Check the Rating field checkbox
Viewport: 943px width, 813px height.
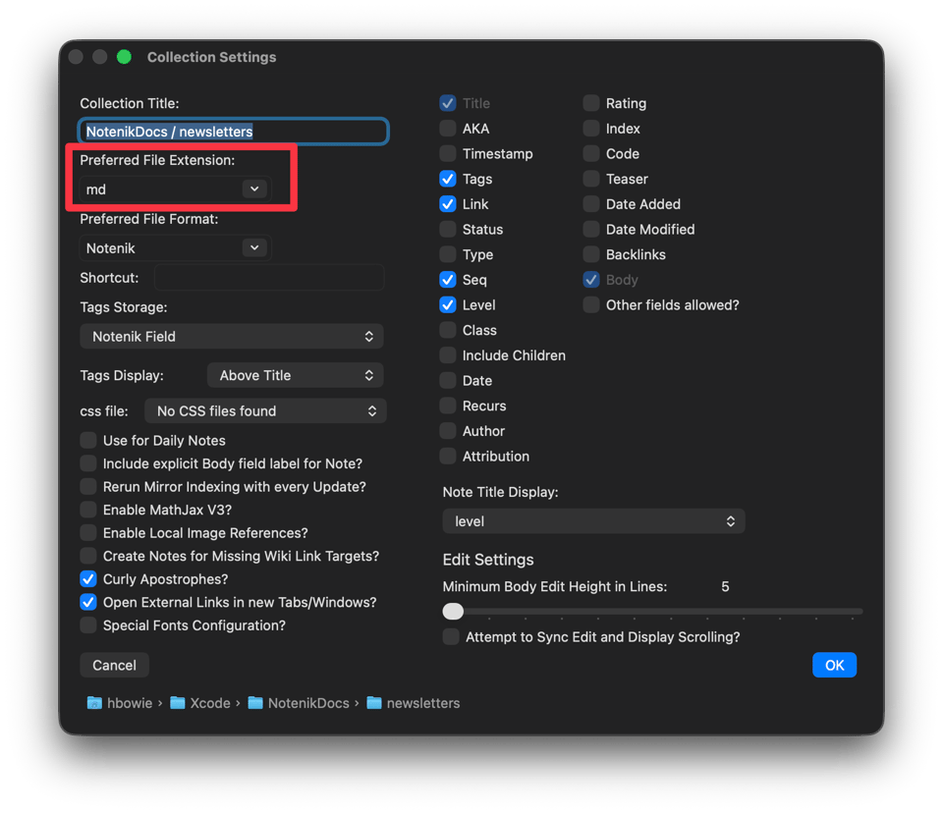(x=591, y=103)
